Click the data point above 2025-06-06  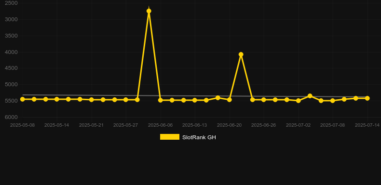point(161,100)
